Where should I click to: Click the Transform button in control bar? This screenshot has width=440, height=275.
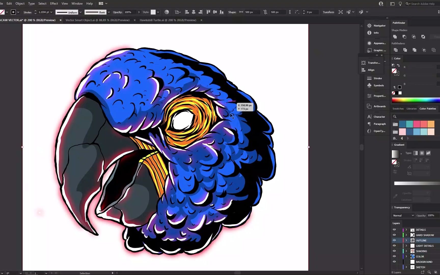point(328,12)
